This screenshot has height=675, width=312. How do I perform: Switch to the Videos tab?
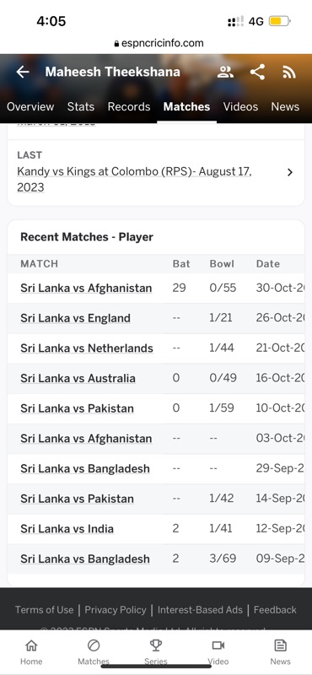tap(240, 107)
